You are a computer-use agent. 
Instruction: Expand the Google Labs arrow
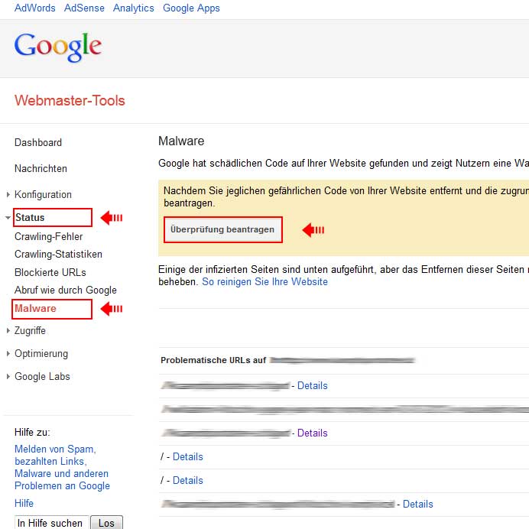point(8,377)
